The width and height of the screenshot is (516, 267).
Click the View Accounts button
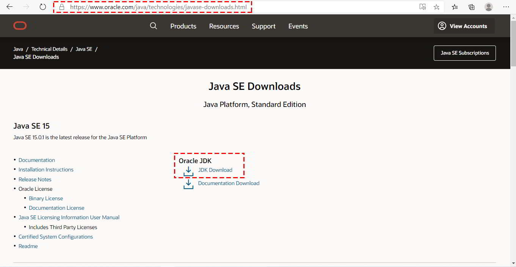(464, 26)
